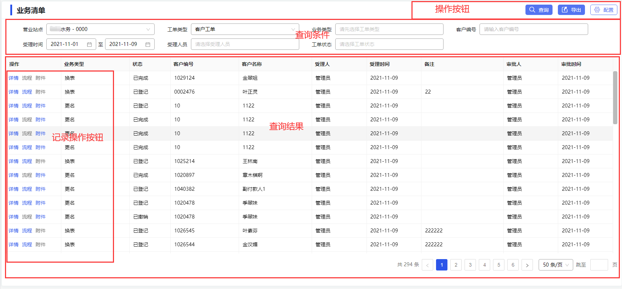Change page size via 50 条/页 dropdown
622x289 pixels.
click(556, 265)
